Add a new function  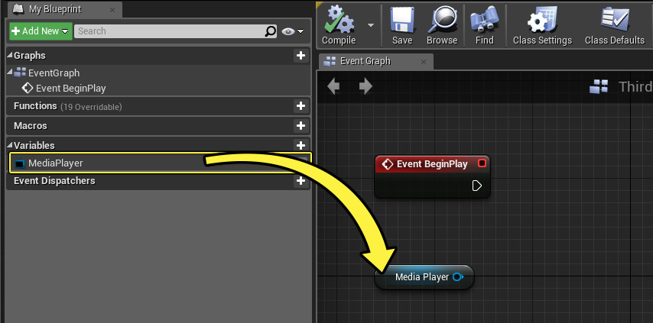(x=301, y=106)
